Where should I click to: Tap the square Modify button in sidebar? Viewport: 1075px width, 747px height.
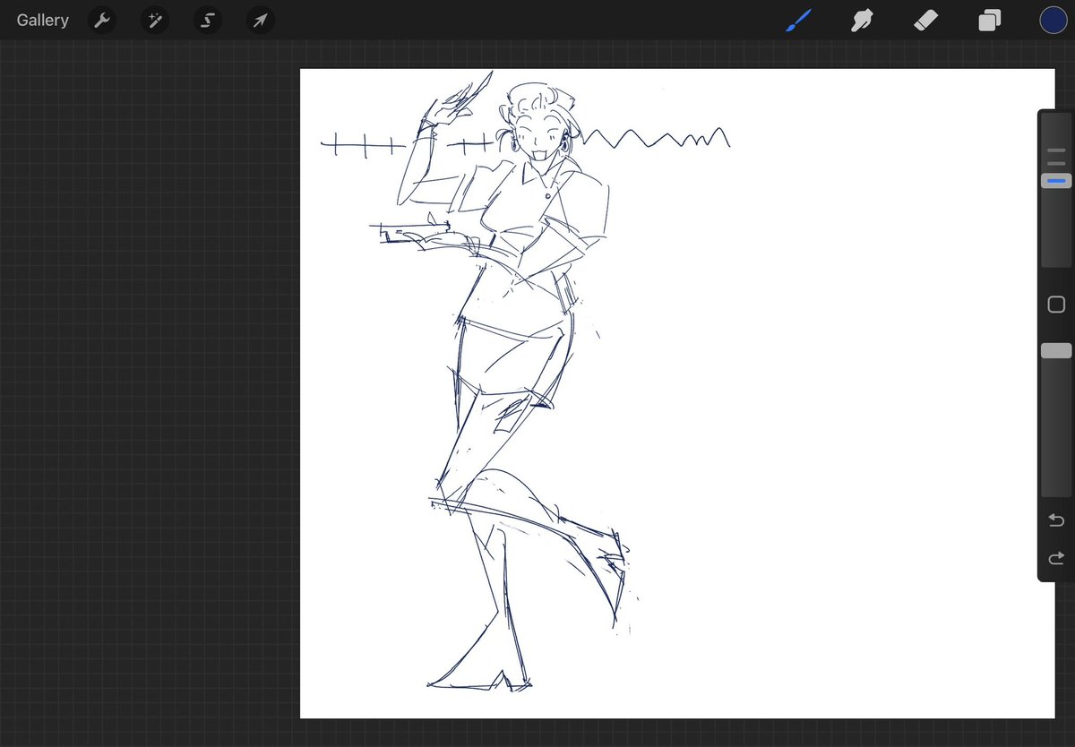point(1056,305)
